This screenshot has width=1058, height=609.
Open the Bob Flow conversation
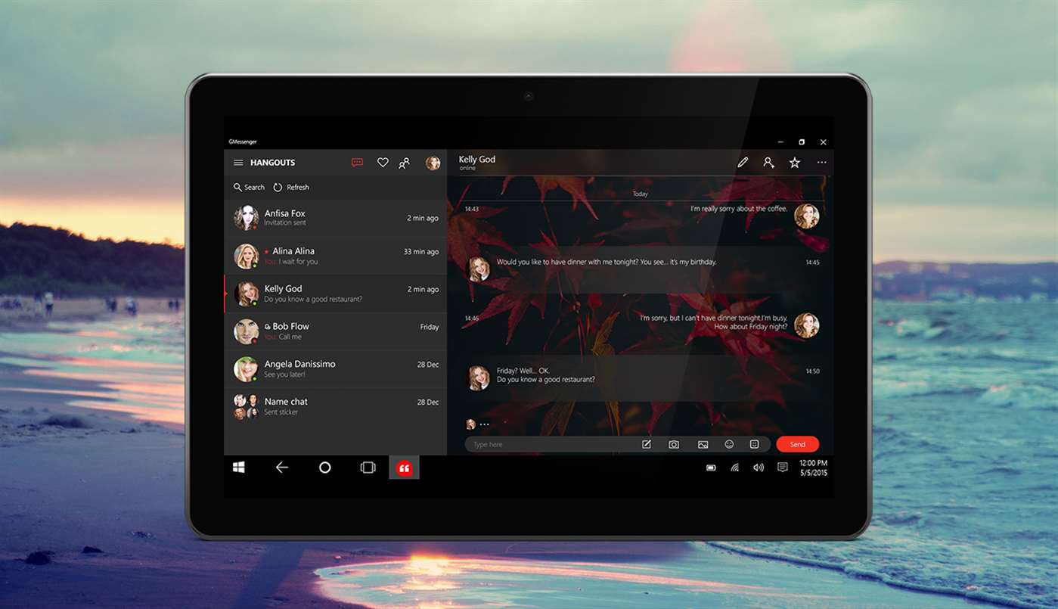(335, 331)
